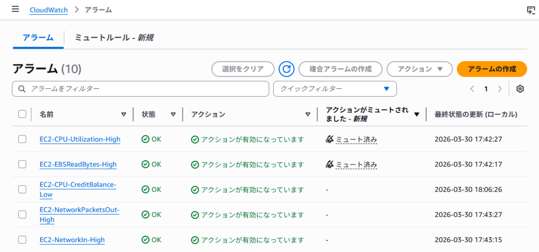Sort by アクションがミュートされました column arrow
The width and height of the screenshot is (539, 252).
click(x=417, y=114)
